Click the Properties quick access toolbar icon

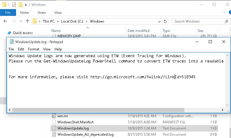coord(14,5)
